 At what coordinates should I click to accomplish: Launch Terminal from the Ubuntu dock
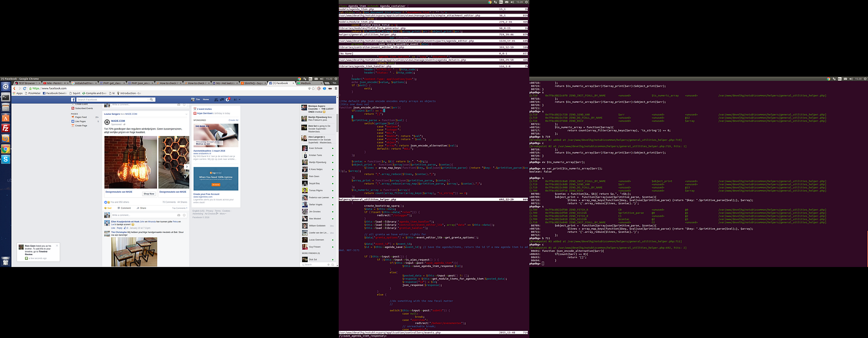click(5, 97)
